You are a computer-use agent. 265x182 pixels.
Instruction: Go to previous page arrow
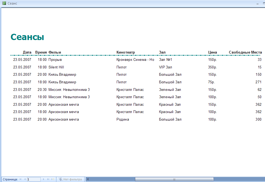coord(25,179)
